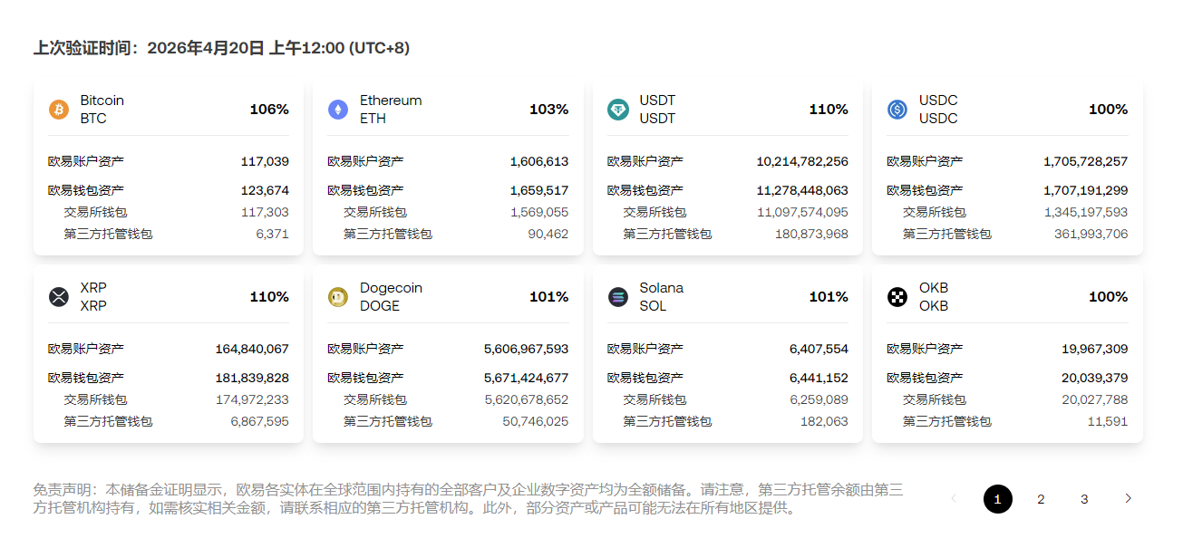The height and width of the screenshot is (538, 1183).
Task: Select the USDT 110% reserve ratio
Action: click(x=829, y=110)
